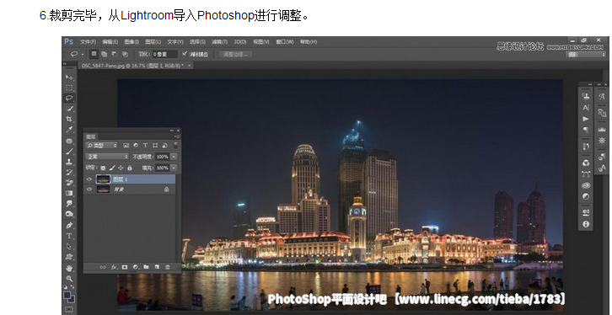612x315 pixels.
Task: Select the Hand tool
Action: (69, 268)
